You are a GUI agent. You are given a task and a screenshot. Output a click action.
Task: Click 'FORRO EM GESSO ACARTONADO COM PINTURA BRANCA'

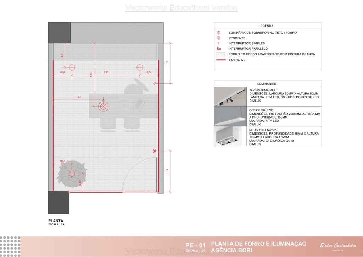coord(272,54)
